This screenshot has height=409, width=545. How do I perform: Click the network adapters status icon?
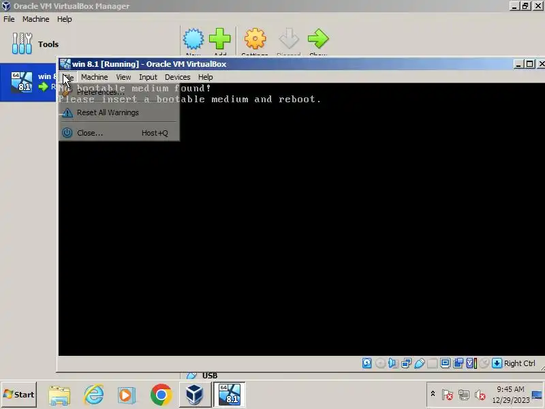click(x=406, y=363)
